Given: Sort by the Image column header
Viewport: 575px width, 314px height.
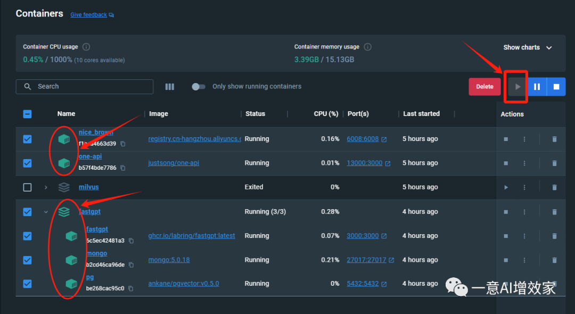Looking at the screenshot, I should (159, 114).
